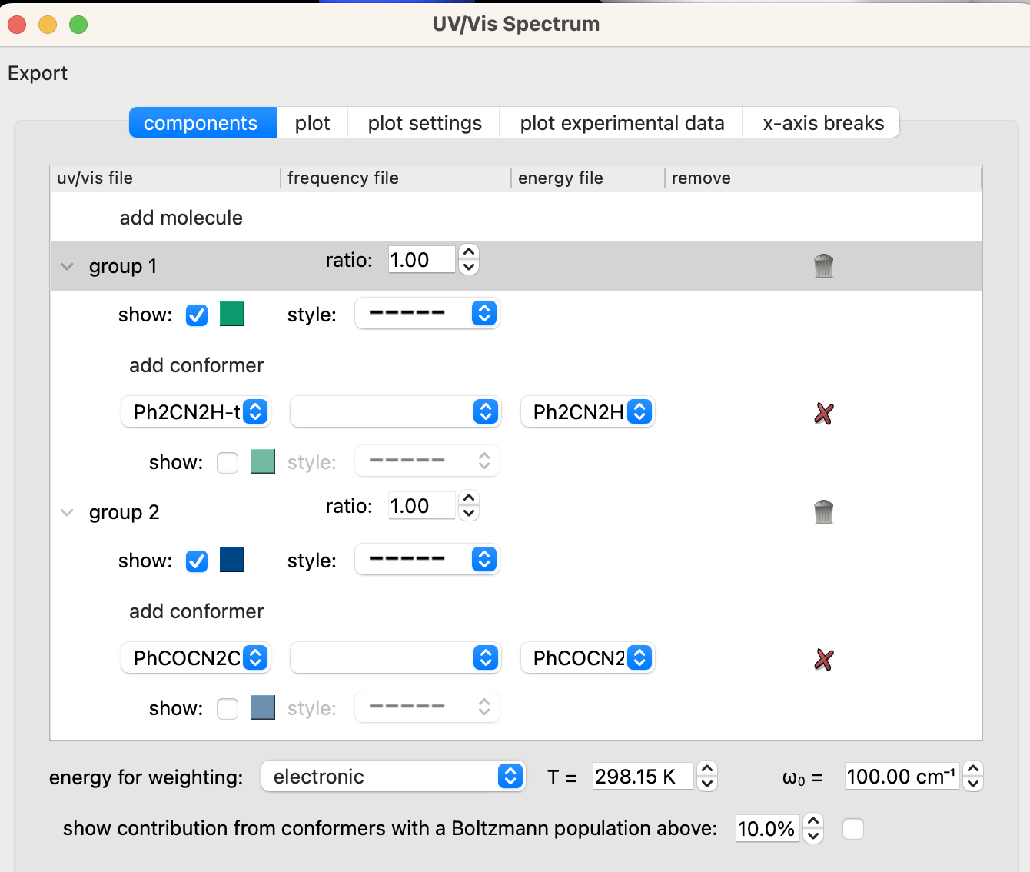Open the dark blue color swatch for group 2
This screenshot has height=872, width=1030.
232,560
